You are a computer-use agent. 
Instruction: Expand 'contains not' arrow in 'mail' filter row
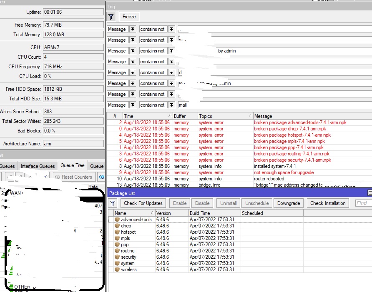pos(171,105)
